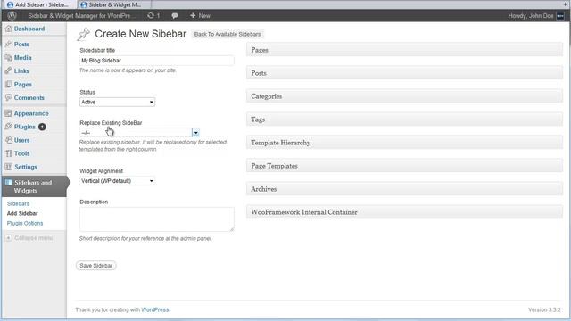Click the Pages icon in the left menu
571x321 pixels.
tap(8, 85)
